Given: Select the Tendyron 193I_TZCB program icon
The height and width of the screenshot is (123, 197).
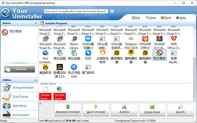Looking at the screenshot, I should pos(131,39).
